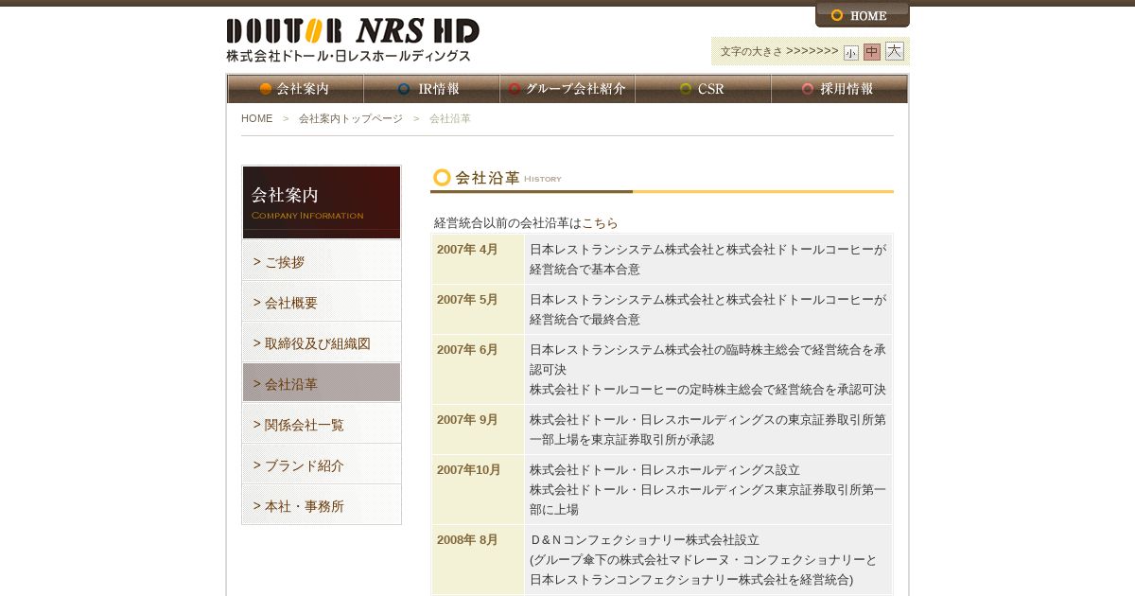Image resolution: width=1135 pixels, height=596 pixels.
Task: Select 会社概要 in the sidebar
Action: (322, 302)
